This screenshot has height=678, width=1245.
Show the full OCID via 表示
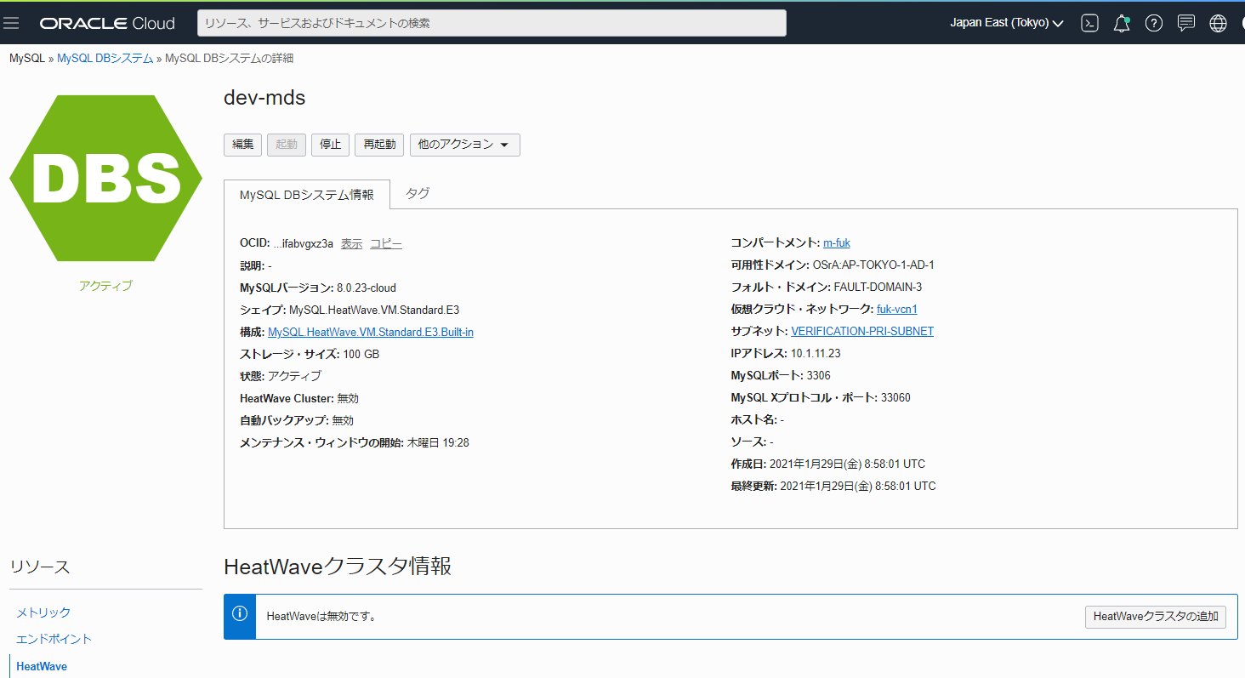coord(351,243)
